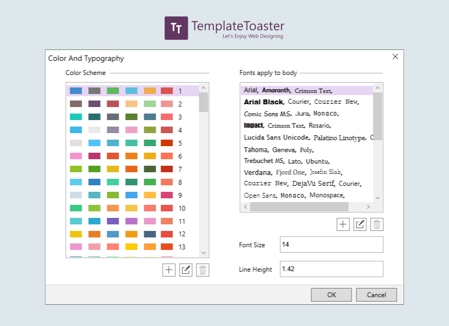Add a new color scheme

(x=169, y=270)
